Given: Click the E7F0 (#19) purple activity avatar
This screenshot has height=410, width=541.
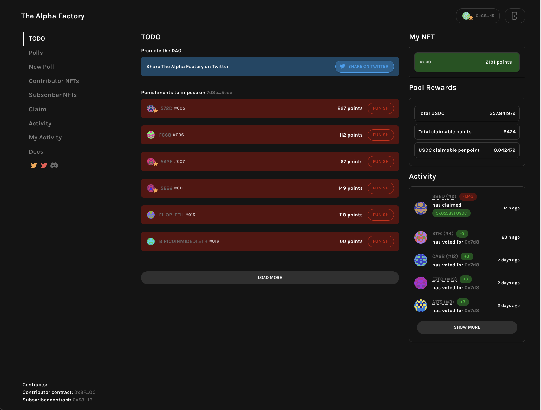Looking at the screenshot, I should click(x=421, y=283).
